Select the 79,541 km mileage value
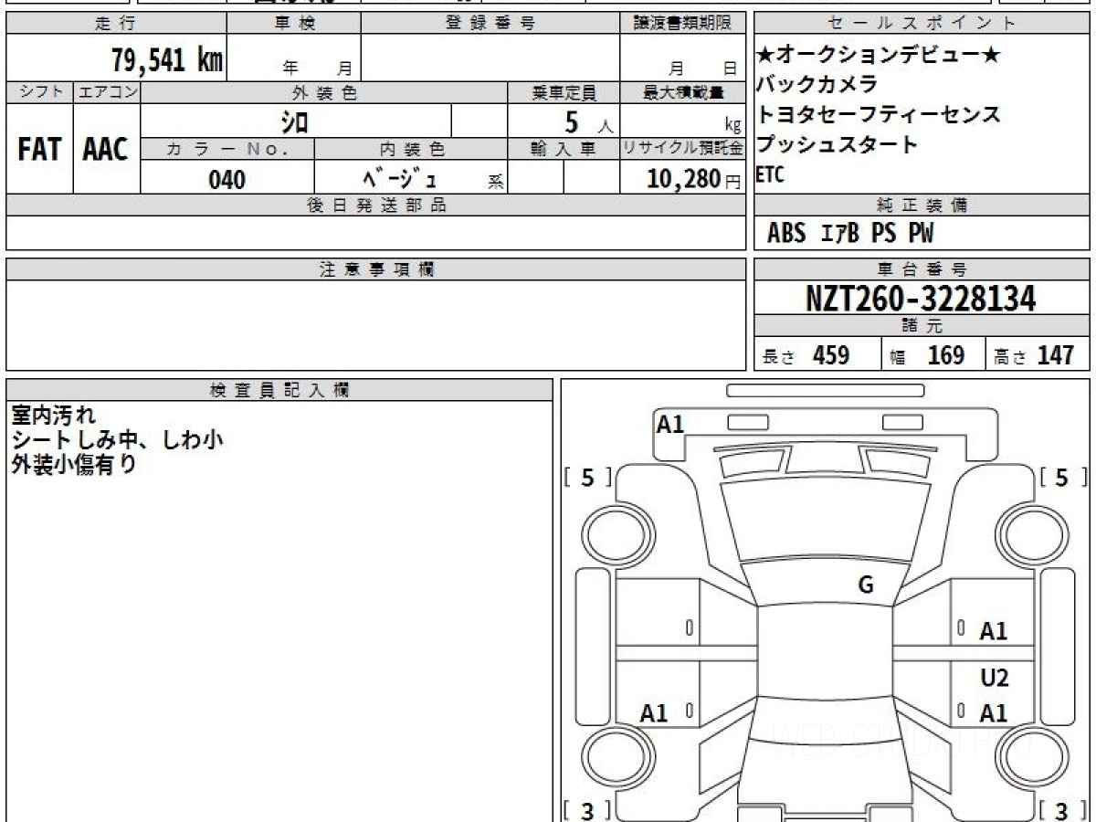 click(x=167, y=60)
